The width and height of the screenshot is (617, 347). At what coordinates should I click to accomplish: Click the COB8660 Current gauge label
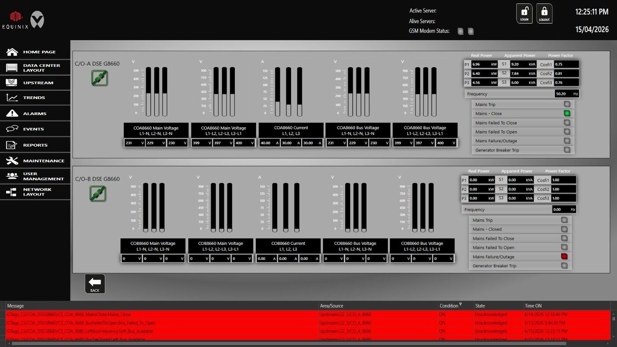[x=288, y=246]
